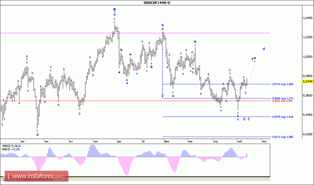This screenshot has height=185, width=314.
Task: Click the yellow 0,9744 current price tag
Action: (308, 81)
